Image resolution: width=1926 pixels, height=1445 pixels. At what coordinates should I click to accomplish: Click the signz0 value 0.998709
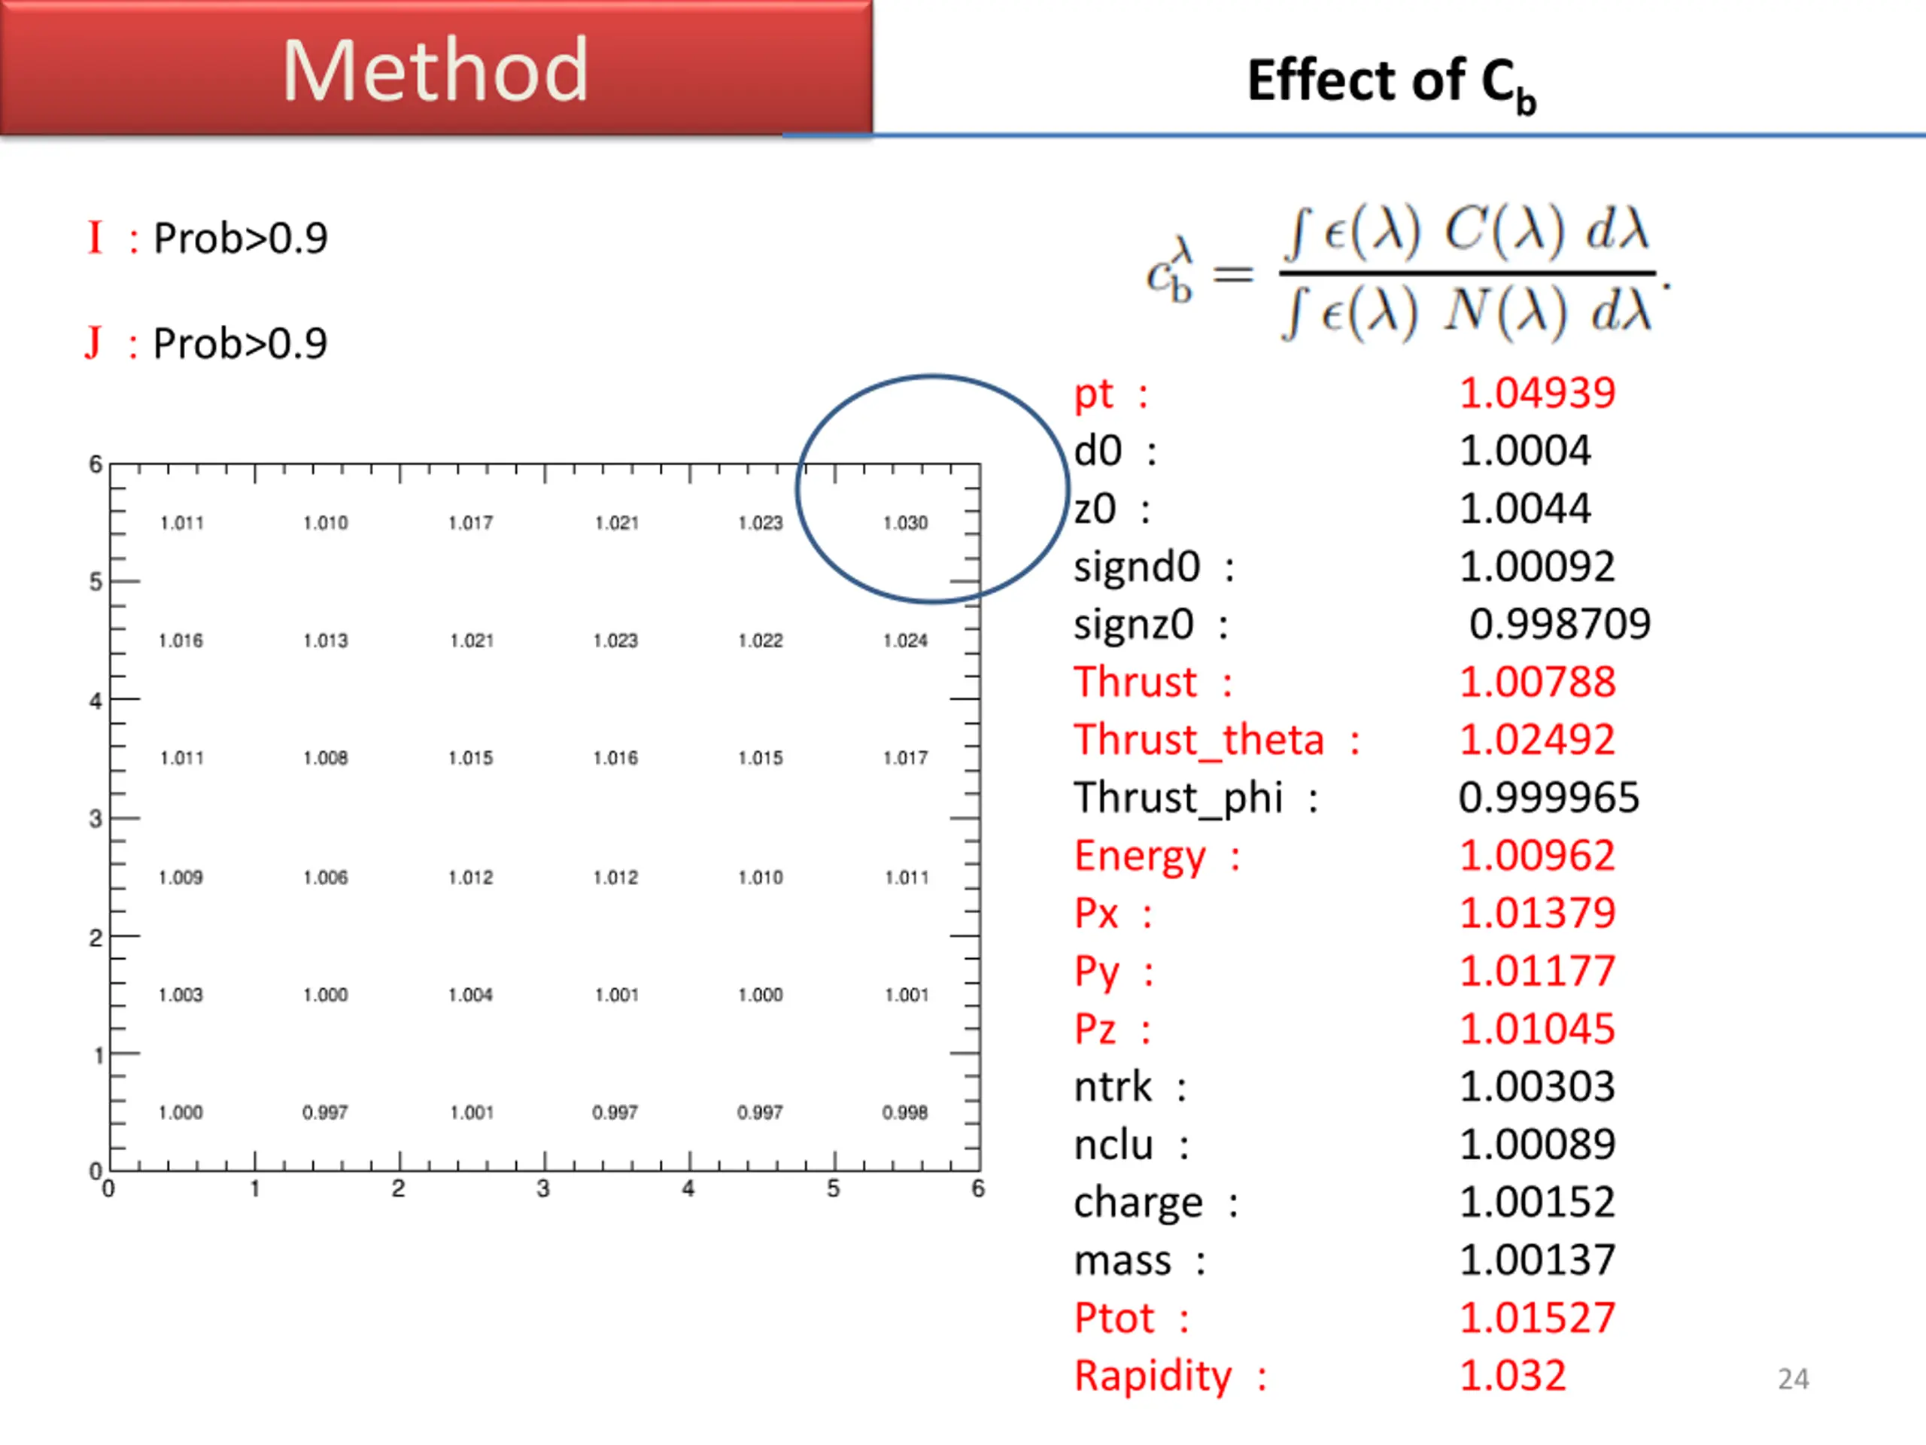1559,624
